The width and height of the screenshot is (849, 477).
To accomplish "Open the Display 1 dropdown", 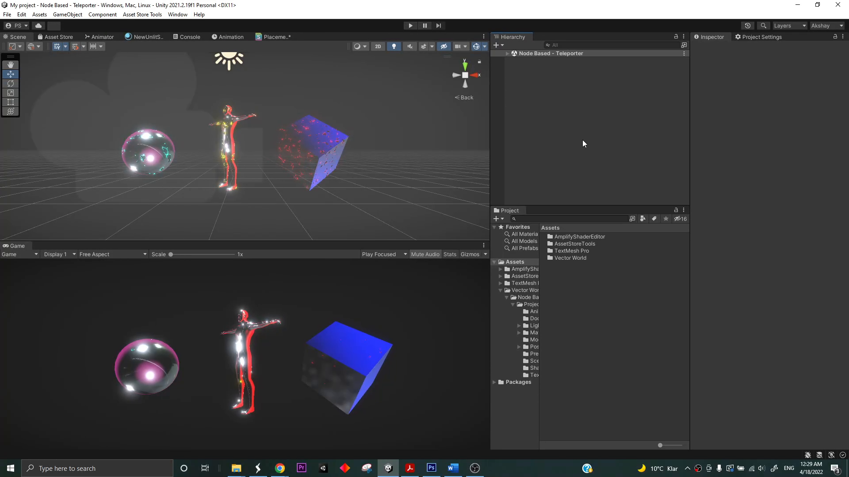I will pyautogui.click(x=60, y=254).
